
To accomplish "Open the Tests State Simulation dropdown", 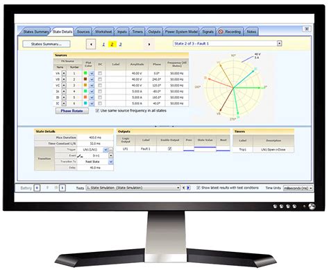I will pyautogui.click(x=178, y=188).
